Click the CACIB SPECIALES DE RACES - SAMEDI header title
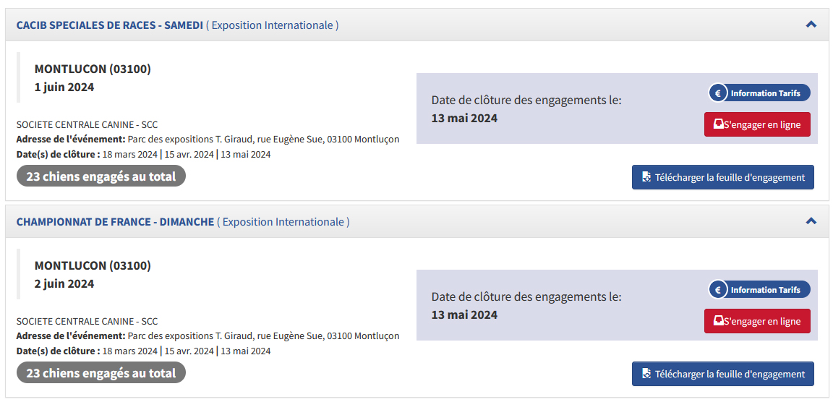 coord(109,25)
